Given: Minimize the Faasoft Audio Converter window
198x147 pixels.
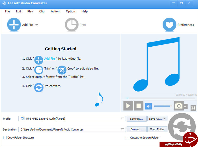Looking at the screenshot, I should click(x=174, y=3).
